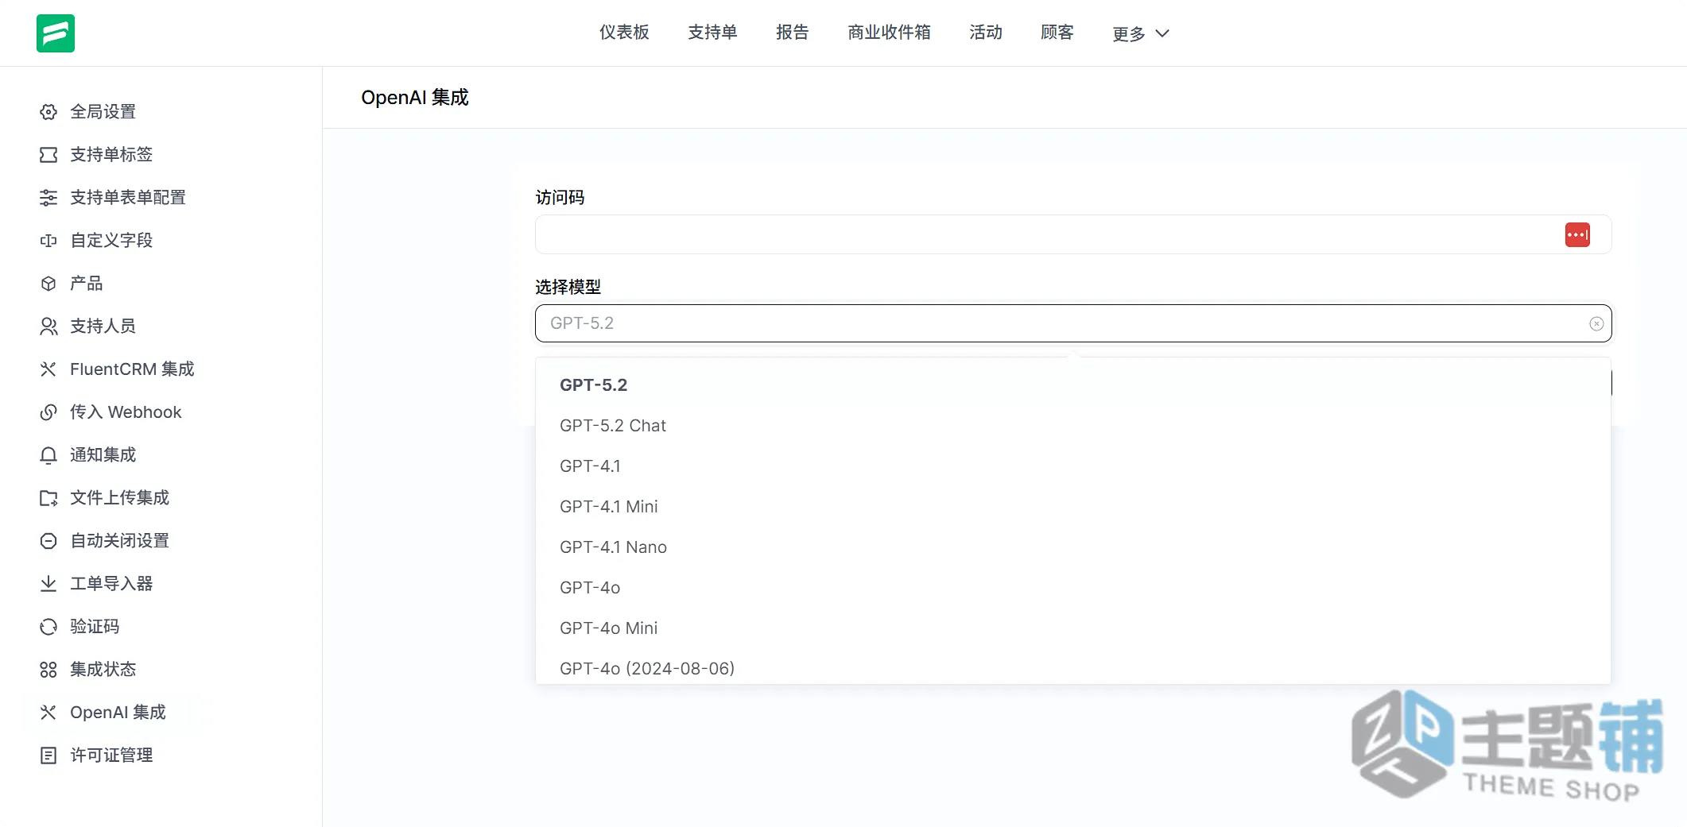Click the grid icon beside 集成状态
Viewport: 1687px width, 827px height.
[48, 670]
